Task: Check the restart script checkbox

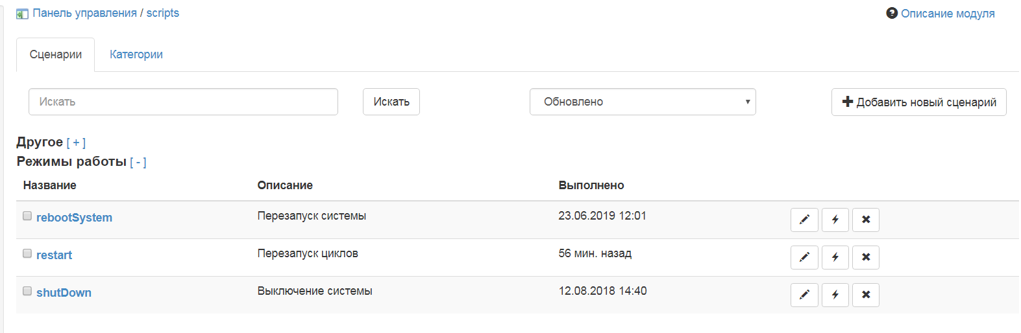Action: (x=27, y=253)
